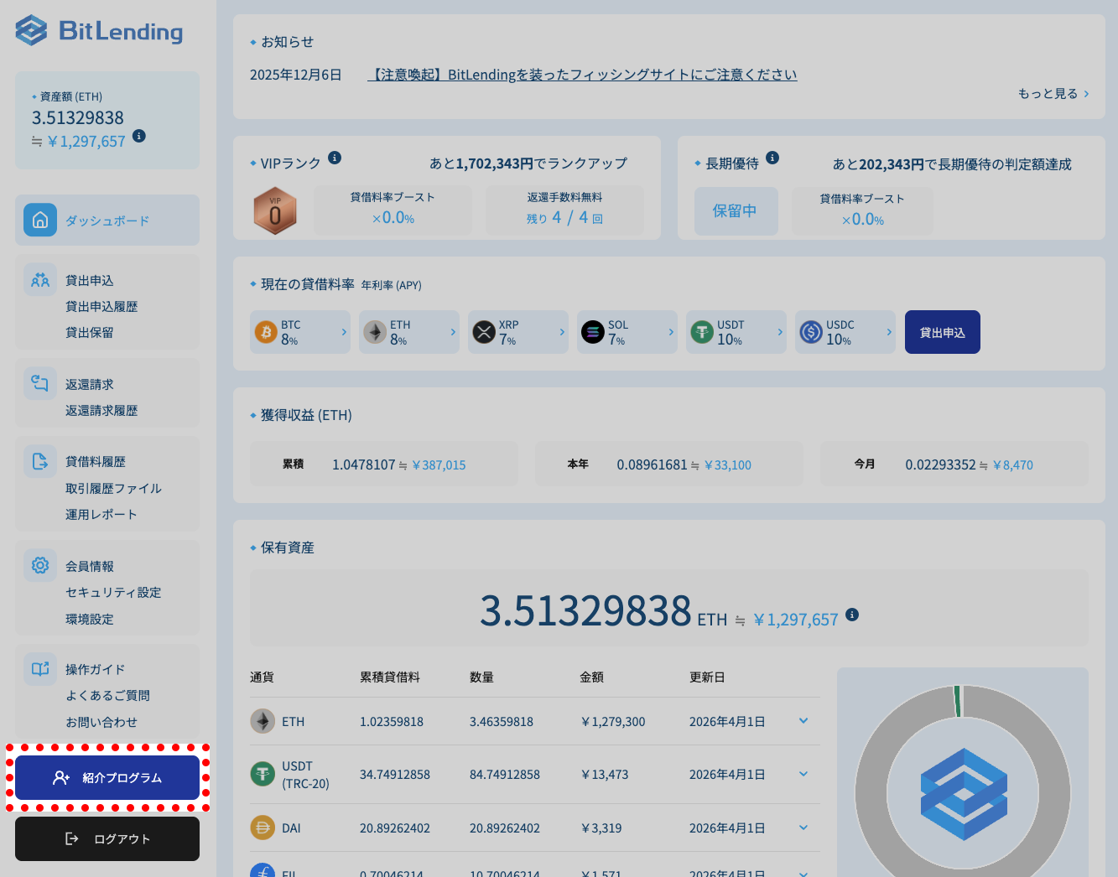Open 貸出保留 in sidebar

(90, 332)
